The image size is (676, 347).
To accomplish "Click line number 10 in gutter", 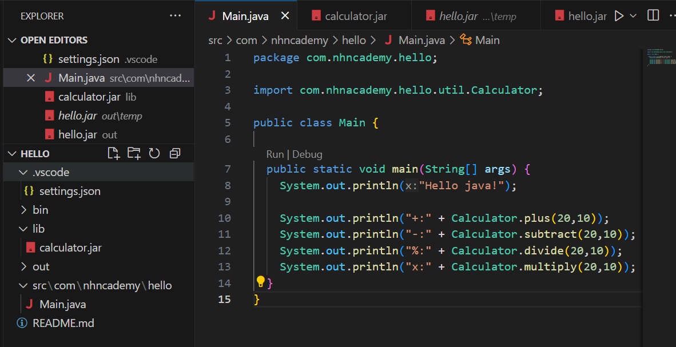I will point(225,218).
